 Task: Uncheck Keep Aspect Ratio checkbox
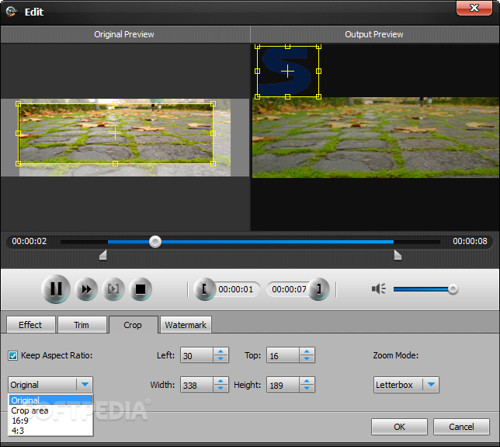13,355
